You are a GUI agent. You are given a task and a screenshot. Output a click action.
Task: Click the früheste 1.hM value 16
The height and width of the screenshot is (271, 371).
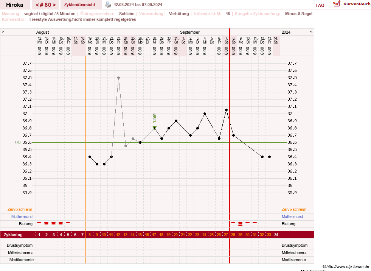click(x=228, y=14)
